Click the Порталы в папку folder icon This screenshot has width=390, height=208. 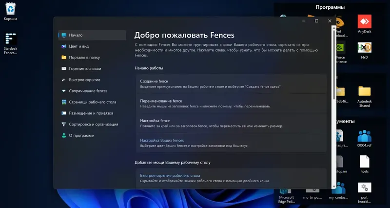point(64,58)
